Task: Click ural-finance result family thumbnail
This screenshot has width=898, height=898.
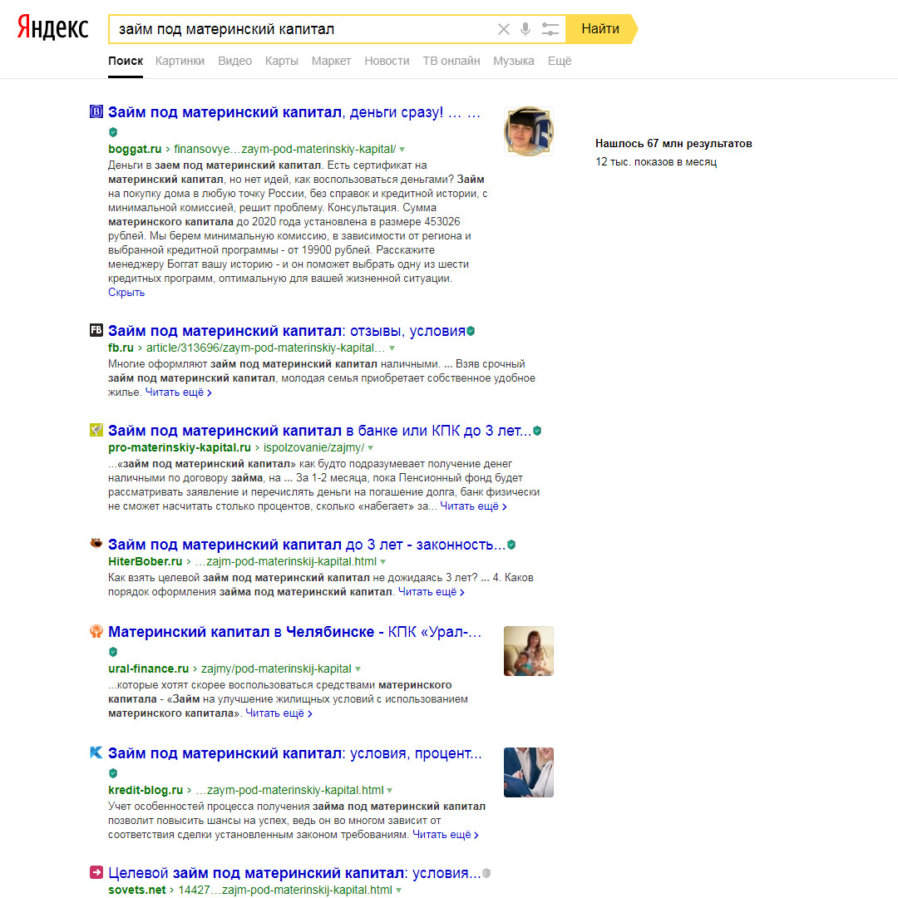Action: [529, 651]
